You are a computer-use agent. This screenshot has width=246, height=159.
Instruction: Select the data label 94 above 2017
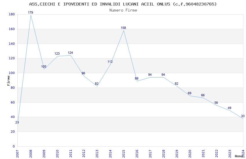point(150,75)
